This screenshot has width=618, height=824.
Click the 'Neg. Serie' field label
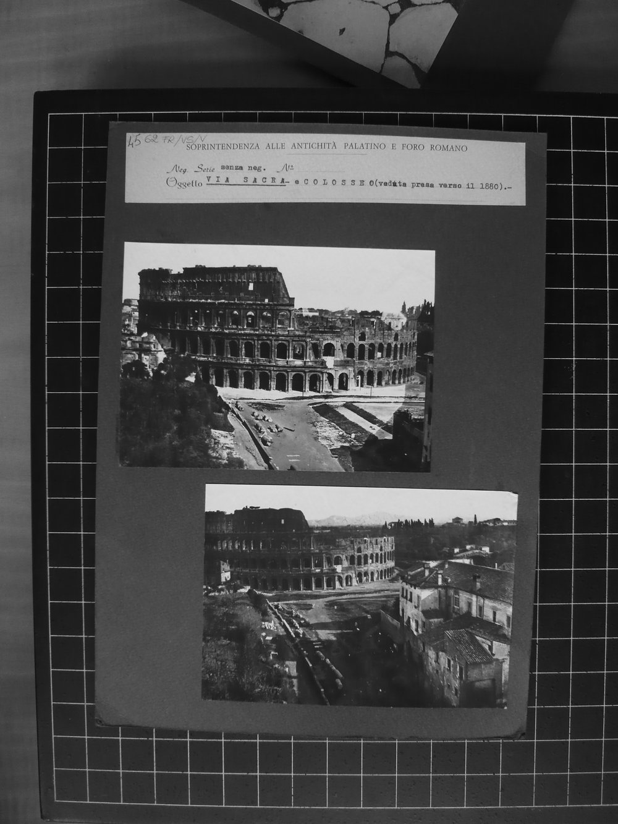click(x=192, y=168)
